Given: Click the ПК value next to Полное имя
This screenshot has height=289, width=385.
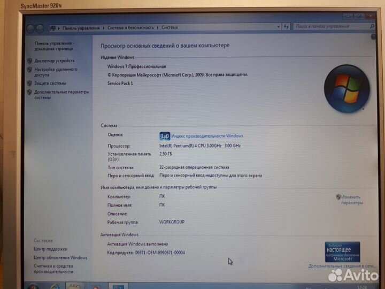Looking at the screenshot, I should click(x=162, y=205).
